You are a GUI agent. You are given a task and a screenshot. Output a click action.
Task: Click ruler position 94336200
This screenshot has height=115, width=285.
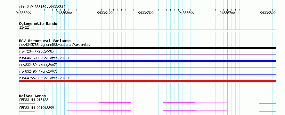[x=23, y=13]
